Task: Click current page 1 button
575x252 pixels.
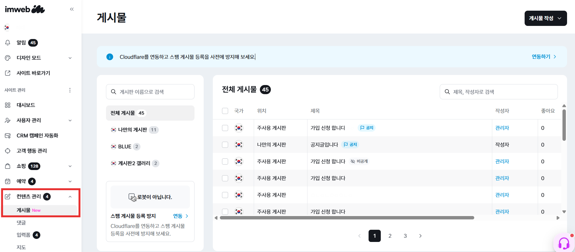Action: click(x=375, y=236)
